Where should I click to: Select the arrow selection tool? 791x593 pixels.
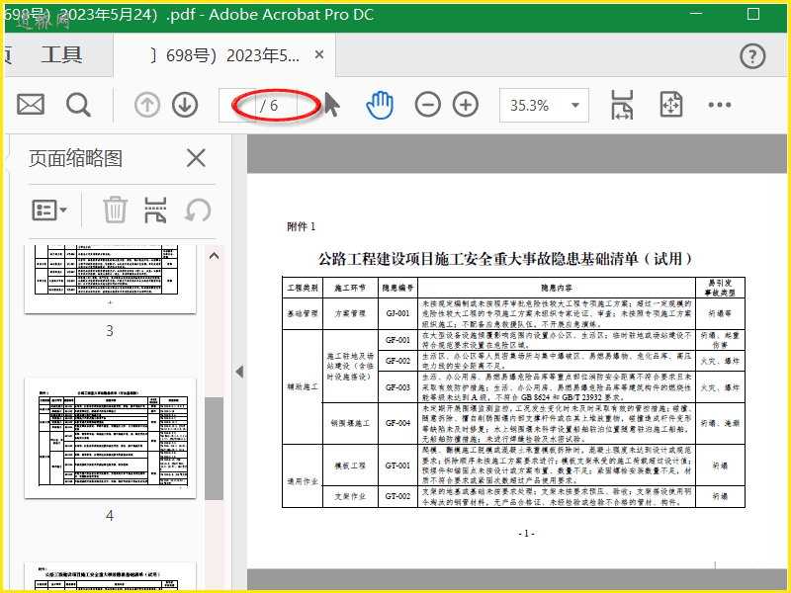(331, 105)
